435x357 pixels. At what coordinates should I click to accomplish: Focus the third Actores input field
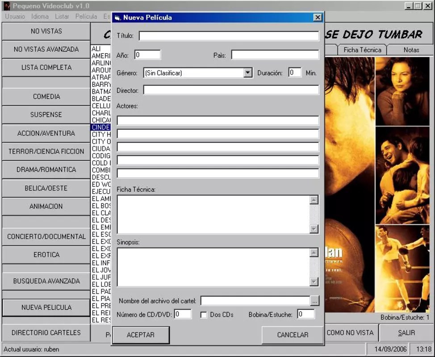(218, 147)
